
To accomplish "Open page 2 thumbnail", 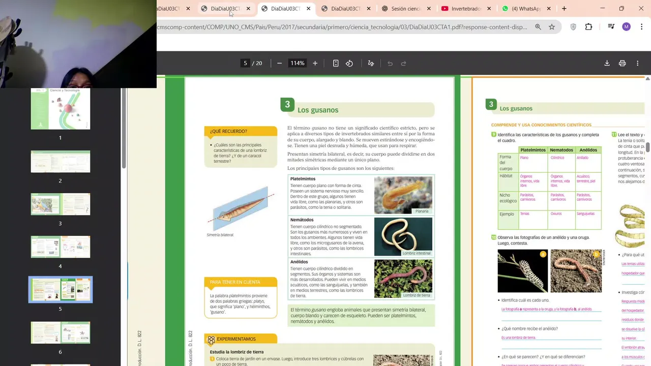I will point(61,162).
